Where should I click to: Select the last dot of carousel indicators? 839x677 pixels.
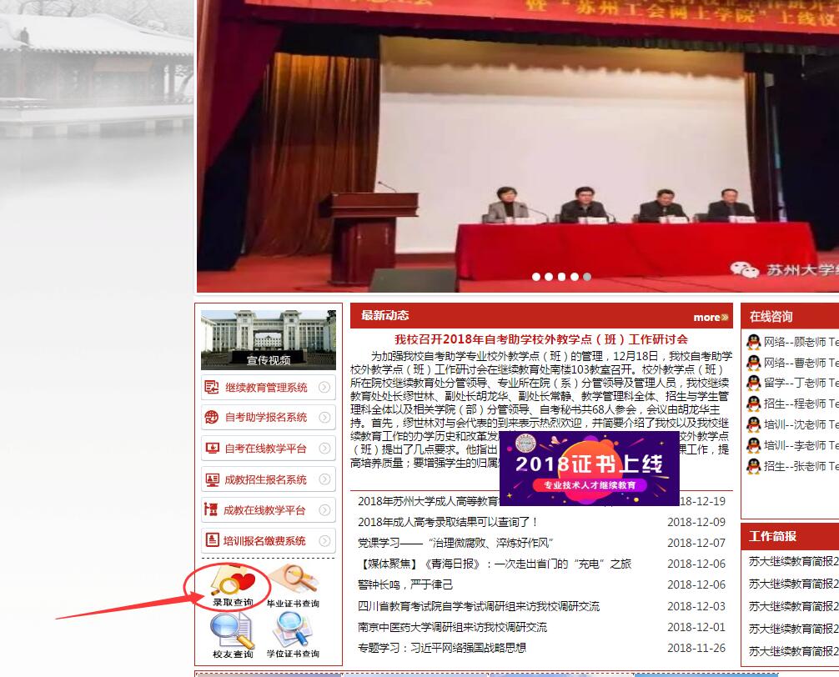tap(587, 277)
